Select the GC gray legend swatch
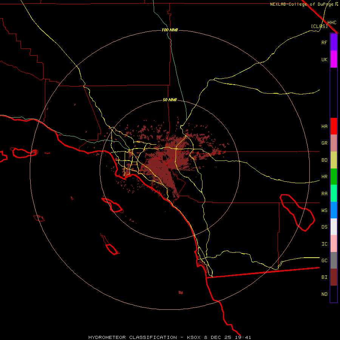 click(334, 260)
